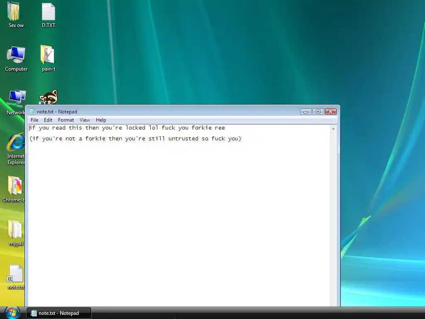Image resolution: width=425 pixels, height=319 pixels.
Task: Open the Format menu in Notepad
Action: tap(66, 120)
